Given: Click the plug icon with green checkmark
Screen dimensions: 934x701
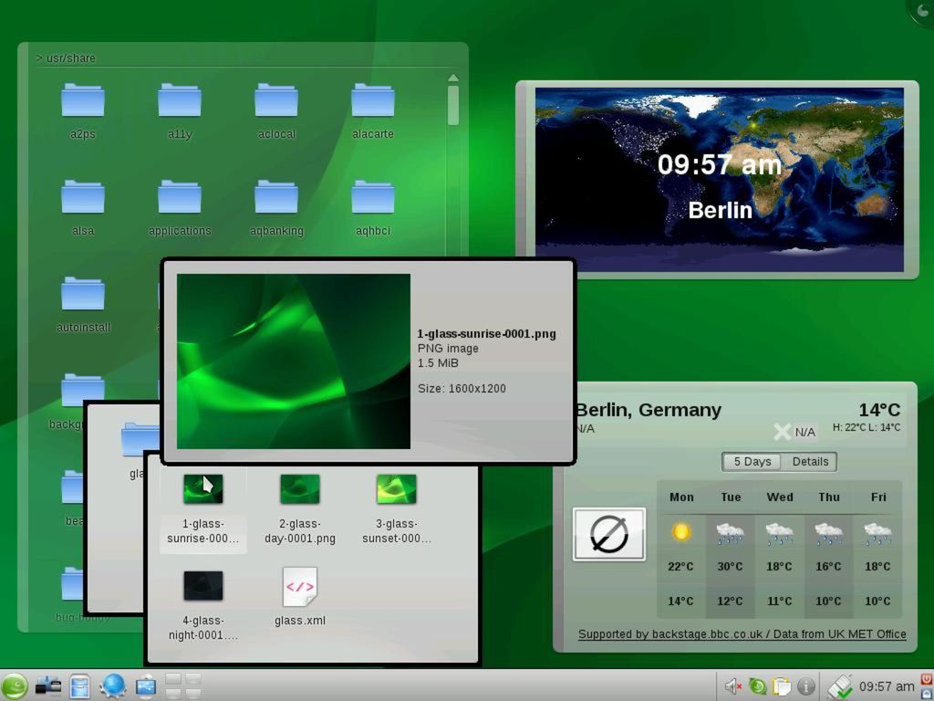Looking at the screenshot, I should 839,686.
